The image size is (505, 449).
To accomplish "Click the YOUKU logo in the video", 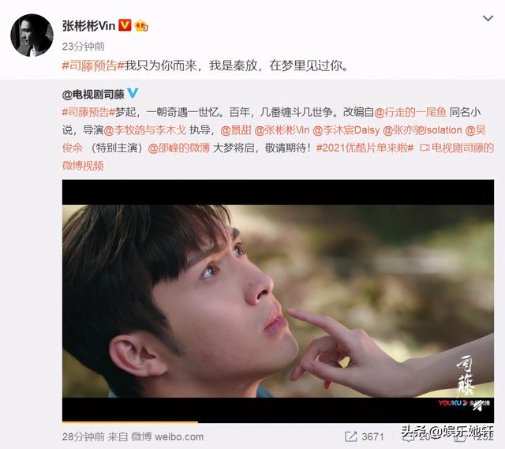I will (452, 402).
